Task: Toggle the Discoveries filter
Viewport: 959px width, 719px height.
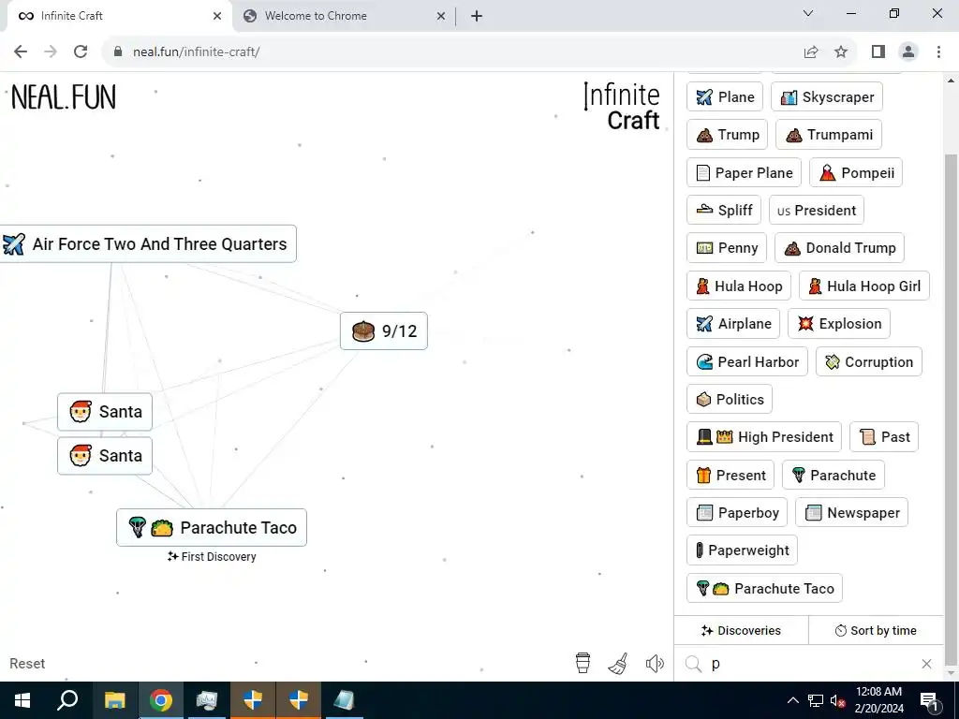Action: click(x=742, y=630)
